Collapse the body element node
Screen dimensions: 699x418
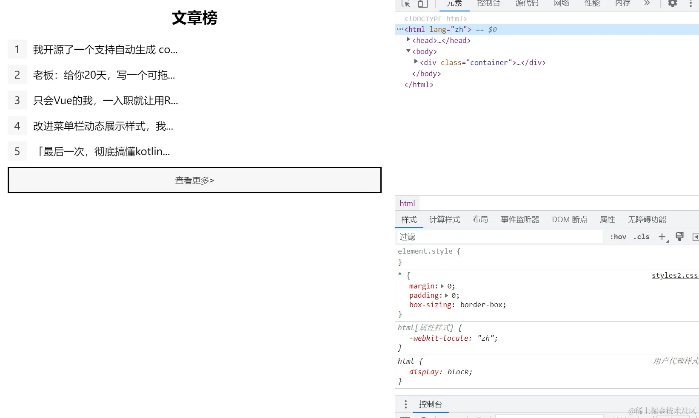408,51
